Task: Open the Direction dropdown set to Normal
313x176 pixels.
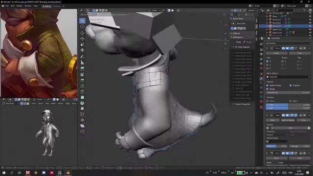Action: point(277,135)
